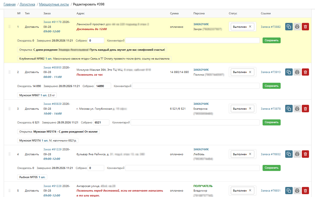Focus Комментарий field in order #81178 row
This screenshot has height=197, width=315.
tap(192, 40)
